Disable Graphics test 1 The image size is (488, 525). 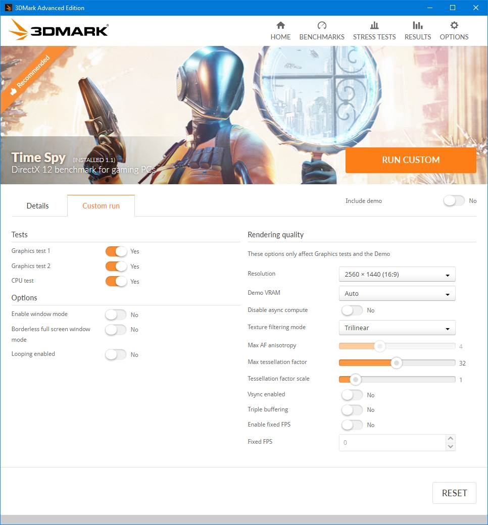click(x=116, y=251)
